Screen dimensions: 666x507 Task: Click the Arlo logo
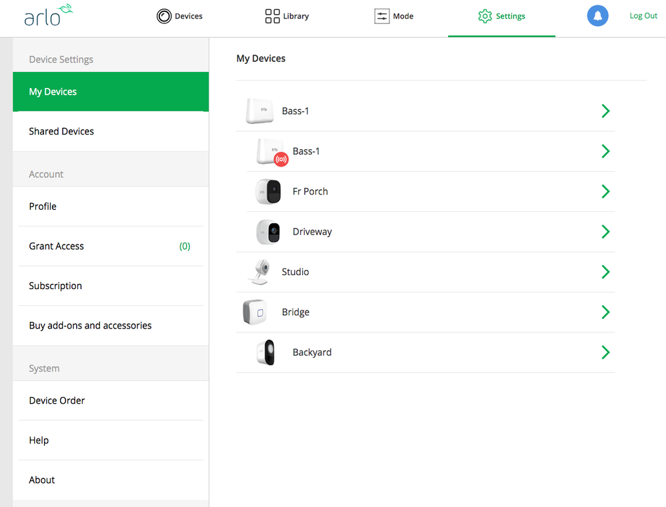pyautogui.click(x=49, y=16)
